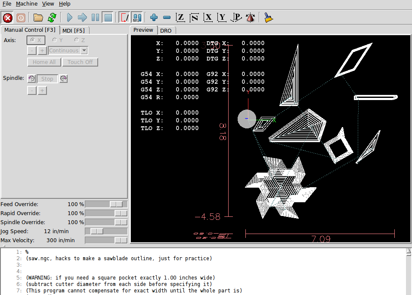This screenshot has height=295, width=412.
Task: Toggle the machine power icon
Action: (x=21, y=18)
